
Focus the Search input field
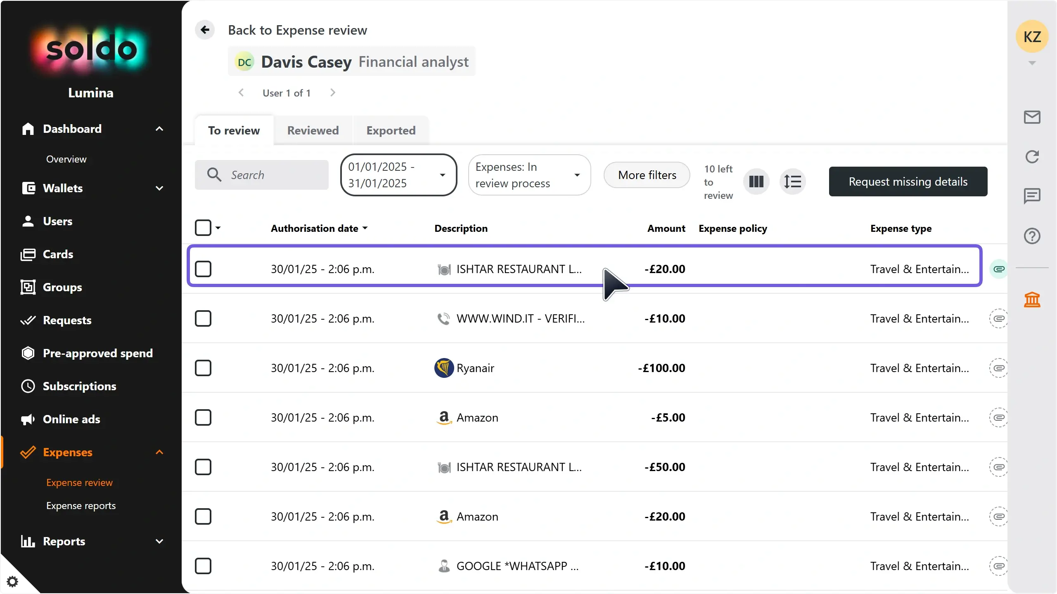click(262, 175)
